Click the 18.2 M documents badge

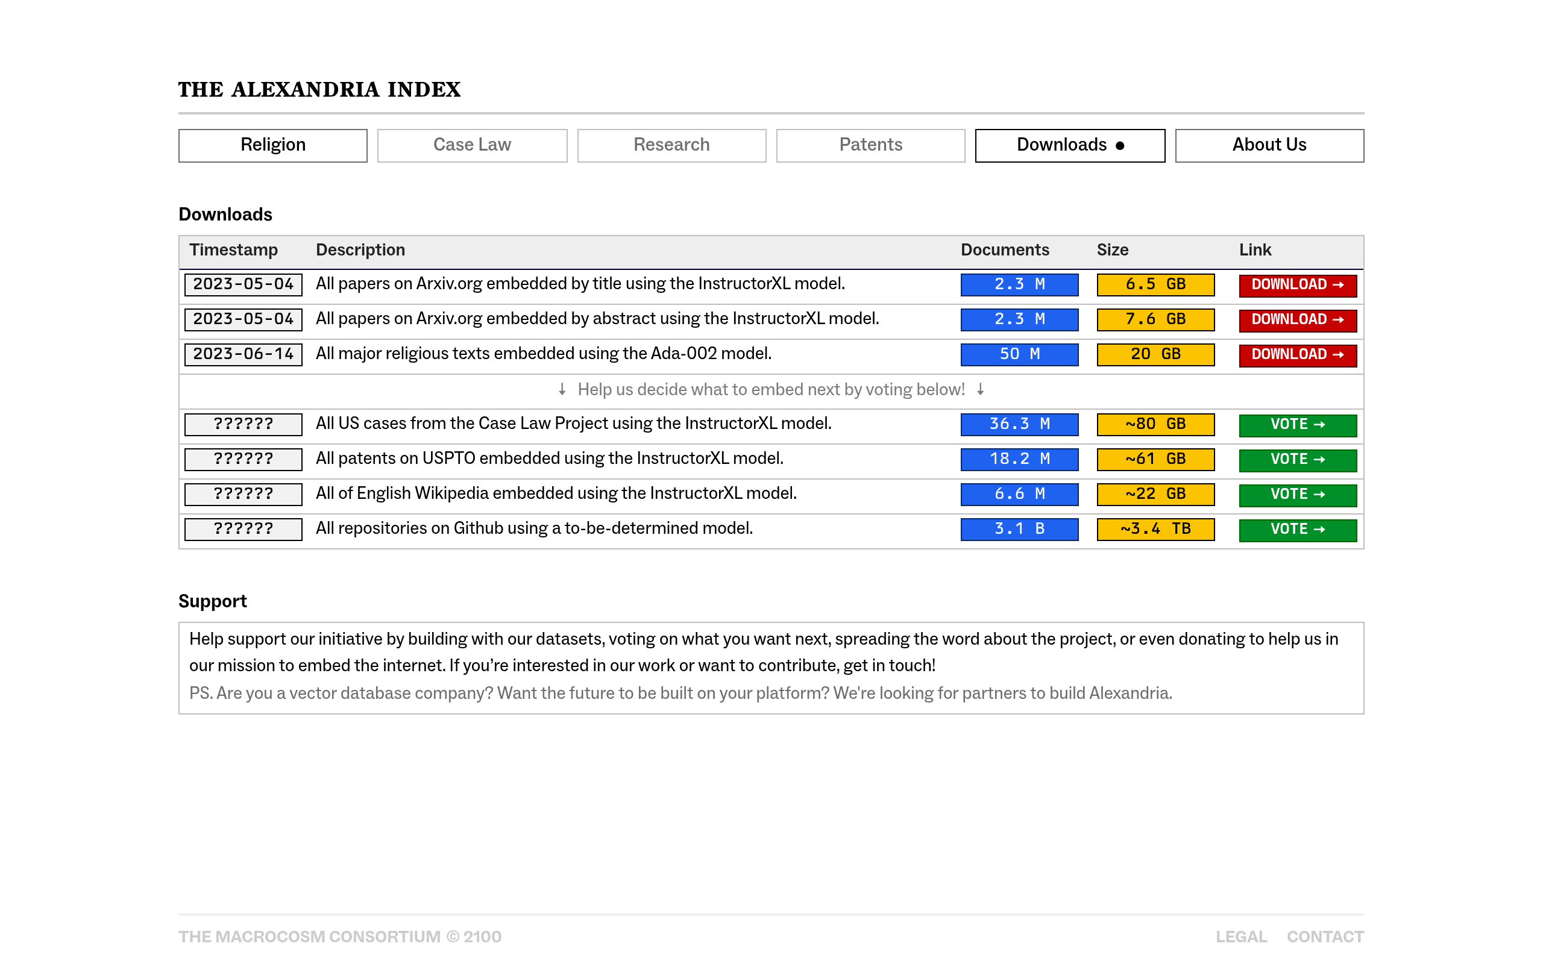pos(1020,460)
